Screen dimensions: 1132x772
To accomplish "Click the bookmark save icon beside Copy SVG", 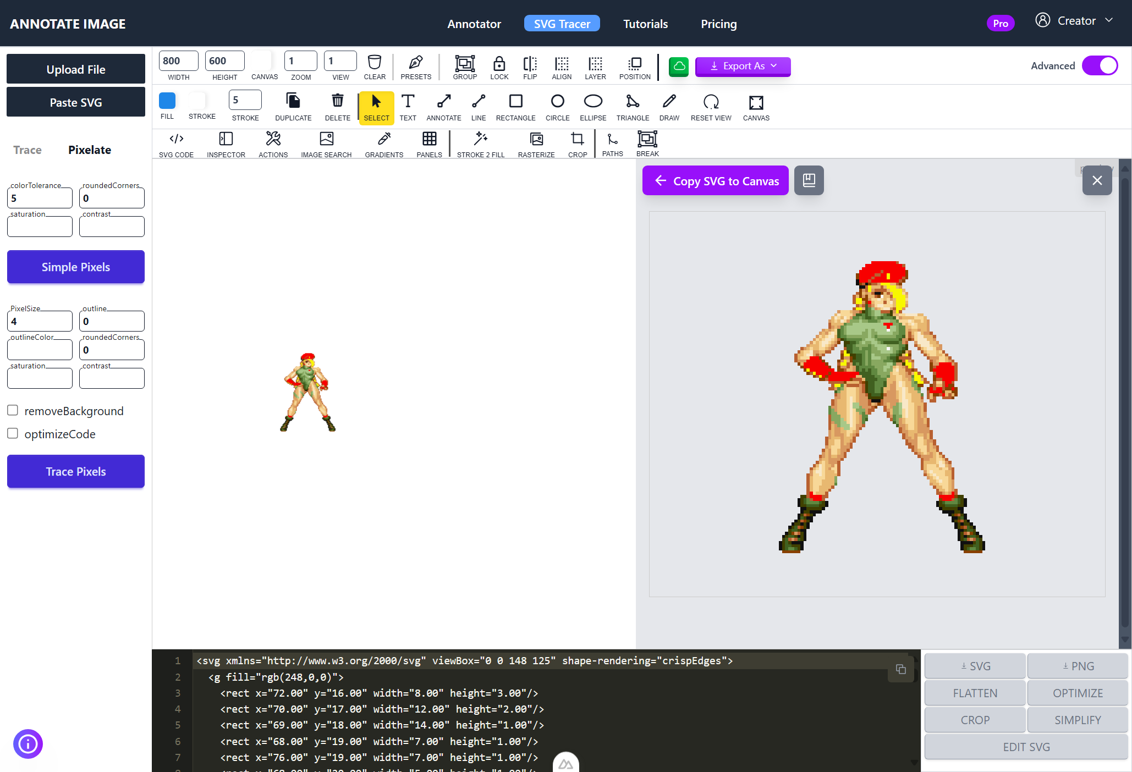I will [x=809, y=180].
